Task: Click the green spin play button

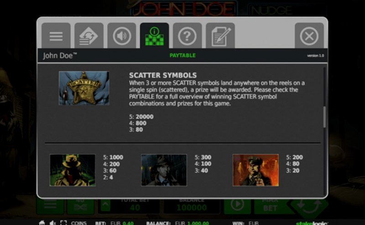Action: click(x=237, y=205)
